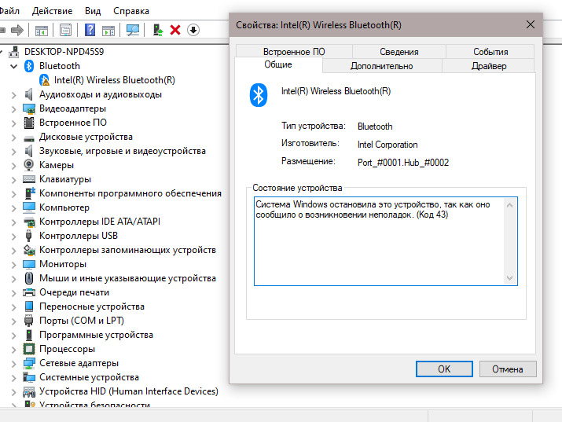Screen dimensions: 562x422
Task: Click the Дисковые устройства drive icon
Action: coord(29,138)
